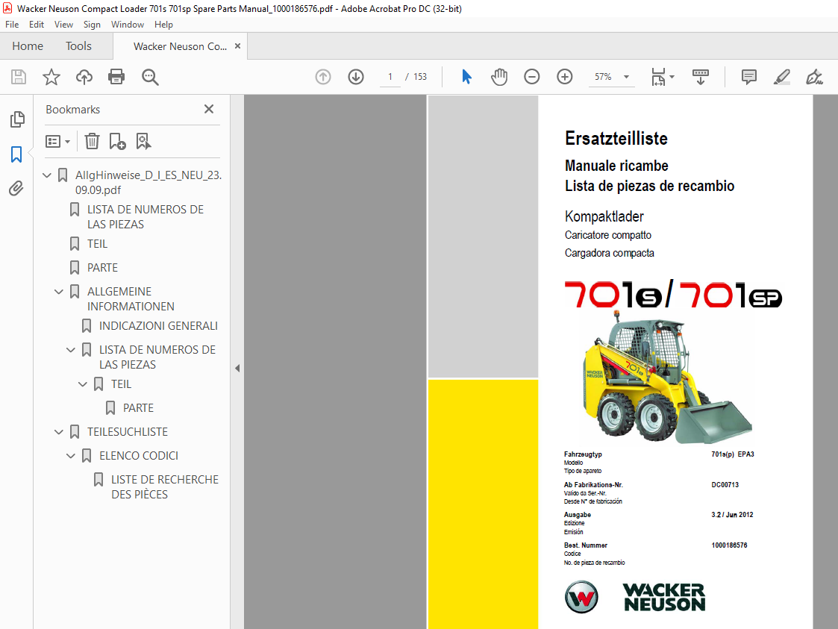The height and width of the screenshot is (629, 838).
Task: Open the ELENCO CODICI bookmark
Action: [x=138, y=455]
